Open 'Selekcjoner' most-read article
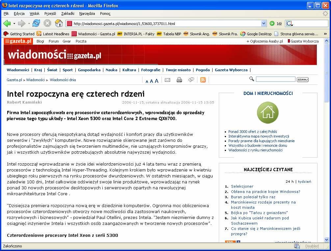Image resolution: width=331 pixels, height=251 pixels. pos(242,186)
